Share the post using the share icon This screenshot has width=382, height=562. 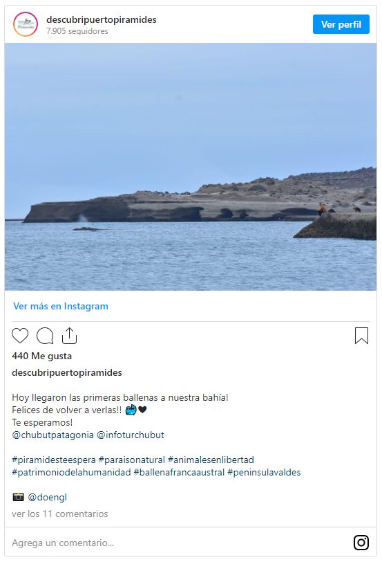click(x=69, y=336)
